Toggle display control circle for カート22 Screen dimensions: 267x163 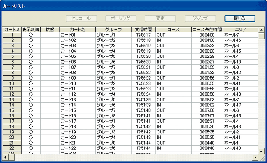(x=31, y=148)
